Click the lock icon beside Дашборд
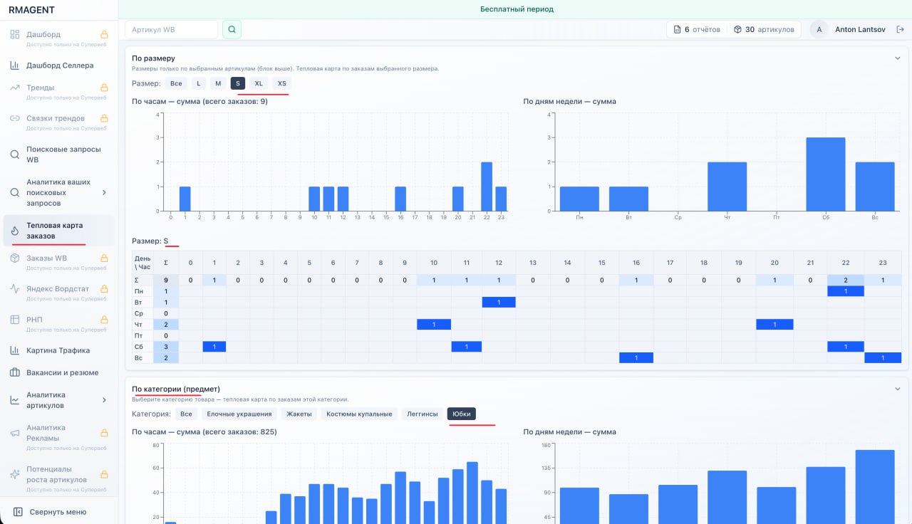 [104, 34]
